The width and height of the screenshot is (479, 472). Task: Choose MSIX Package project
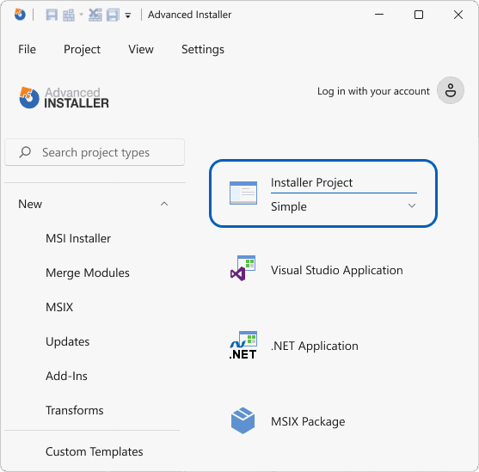(308, 421)
